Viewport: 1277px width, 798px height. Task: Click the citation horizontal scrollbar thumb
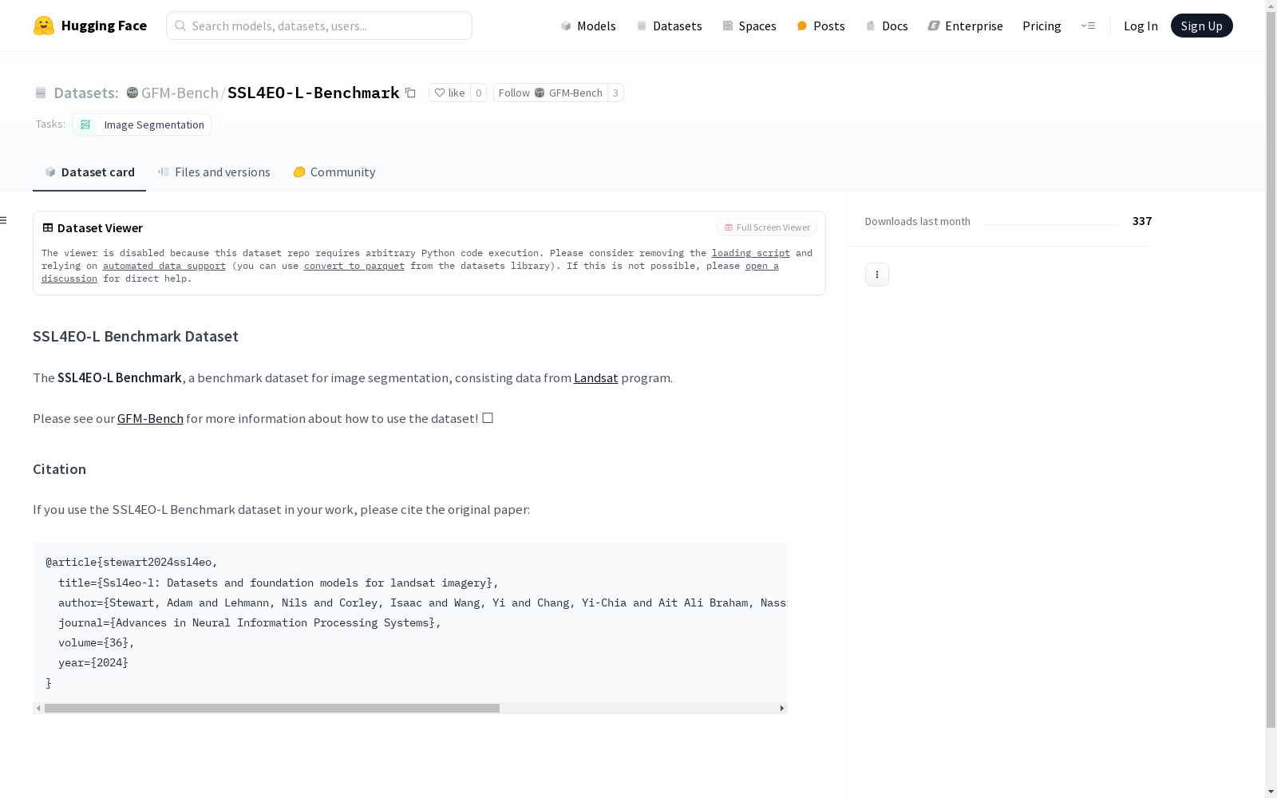click(x=272, y=708)
